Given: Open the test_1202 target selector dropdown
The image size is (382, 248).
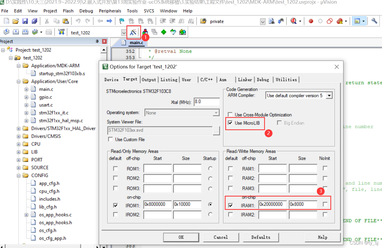Looking at the screenshot, I should [124, 33].
